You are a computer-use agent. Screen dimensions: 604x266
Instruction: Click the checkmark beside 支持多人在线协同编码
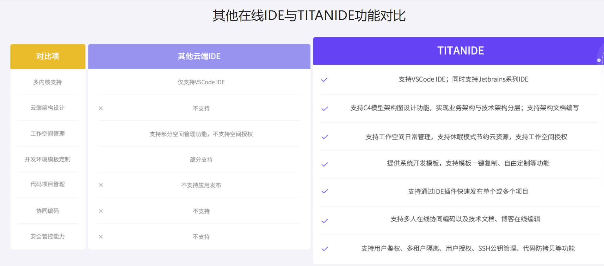(324, 221)
